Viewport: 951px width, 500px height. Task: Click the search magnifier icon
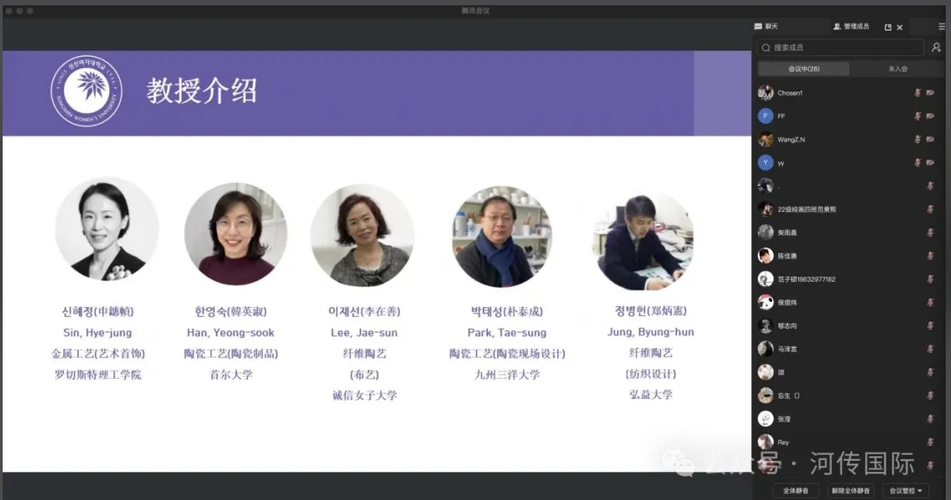pyautogui.click(x=766, y=48)
